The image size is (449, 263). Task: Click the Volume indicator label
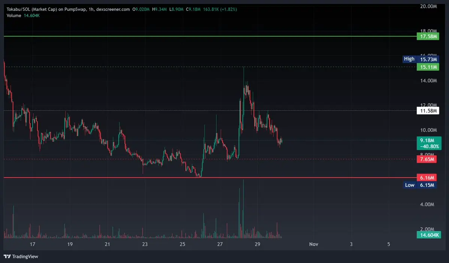[14, 15]
